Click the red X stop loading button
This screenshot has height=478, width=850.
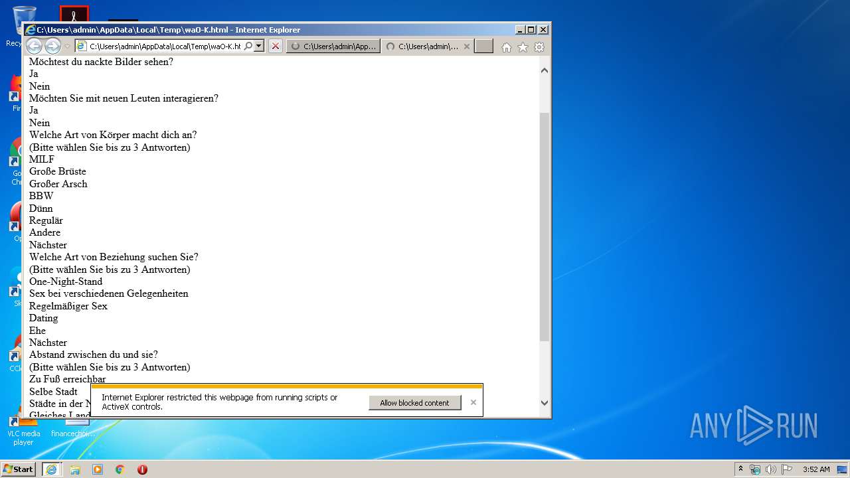point(275,46)
